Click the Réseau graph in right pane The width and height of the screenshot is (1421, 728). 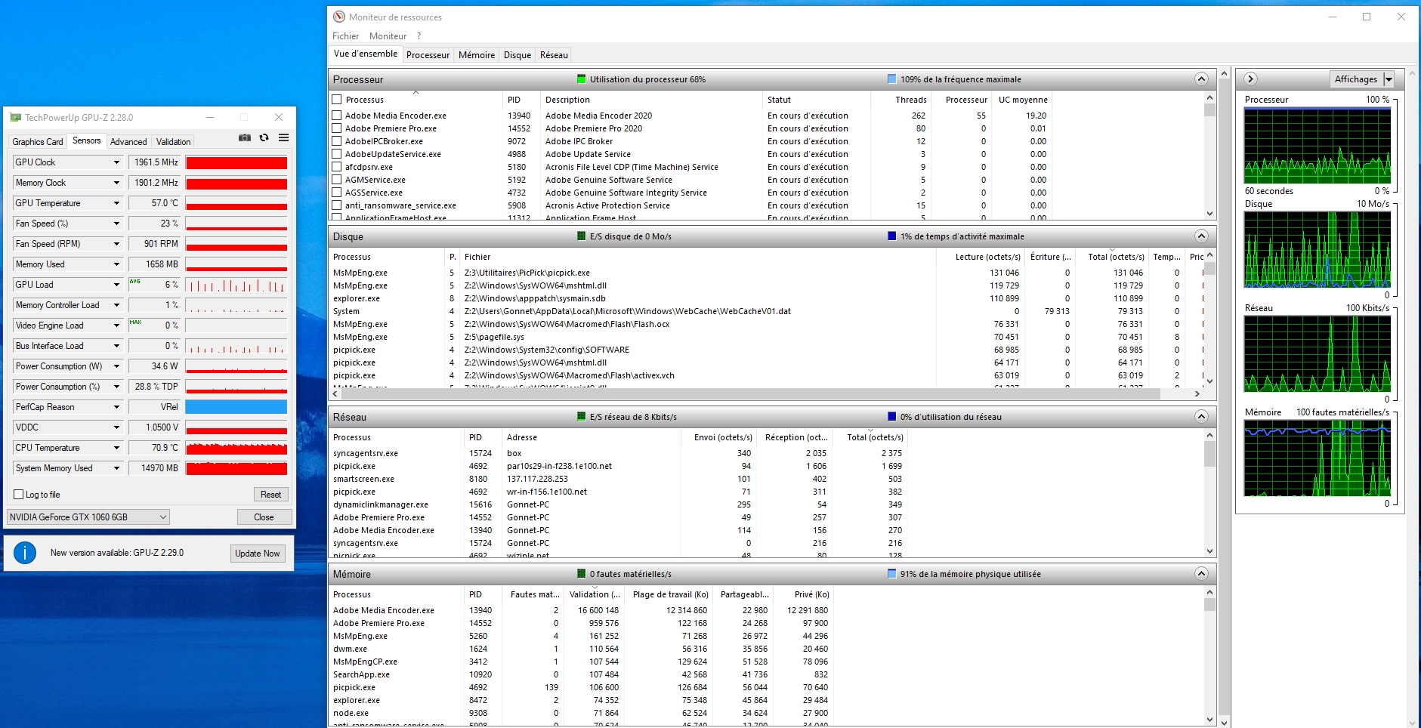pyautogui.click(x=1318, y=354)
